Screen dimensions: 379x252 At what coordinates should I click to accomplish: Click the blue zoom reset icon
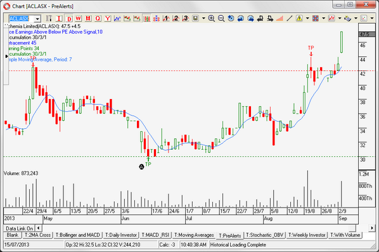231,18
